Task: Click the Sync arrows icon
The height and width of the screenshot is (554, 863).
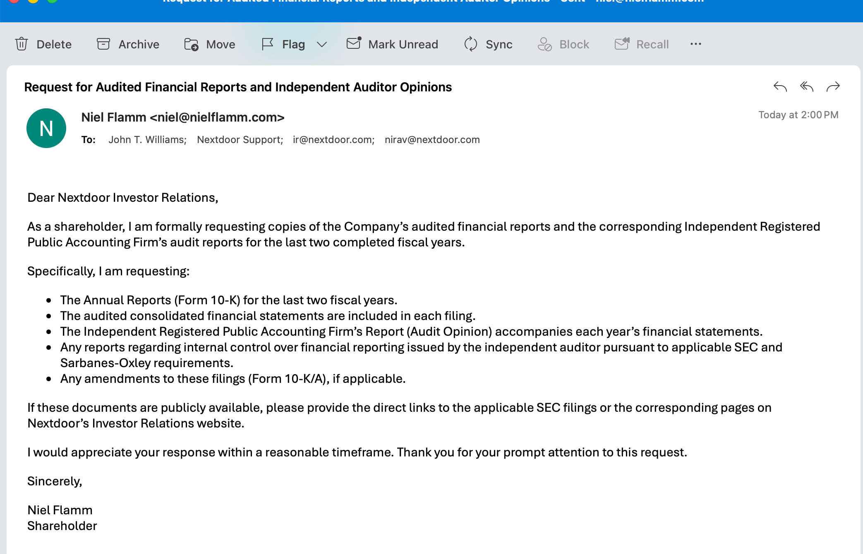Action: click(x=471, y=44)
